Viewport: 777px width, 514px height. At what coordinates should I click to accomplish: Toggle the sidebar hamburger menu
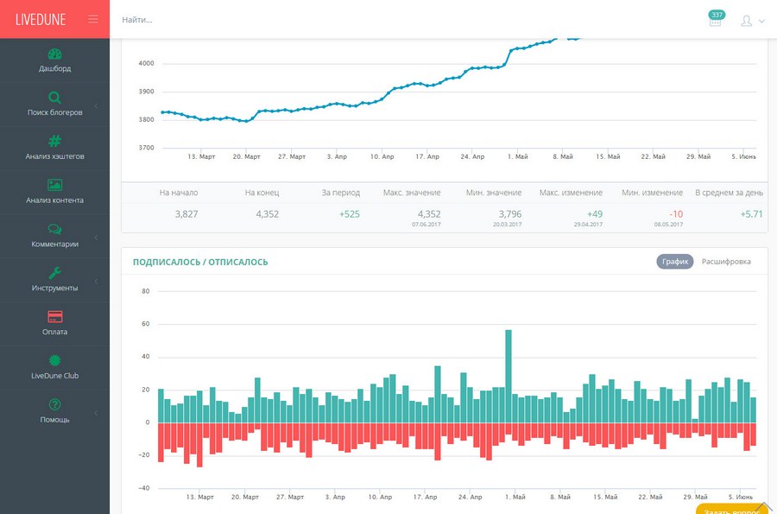(x=93, y=19)
